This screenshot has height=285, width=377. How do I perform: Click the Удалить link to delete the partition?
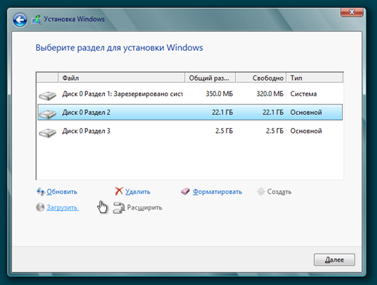(x=138, y=192)
